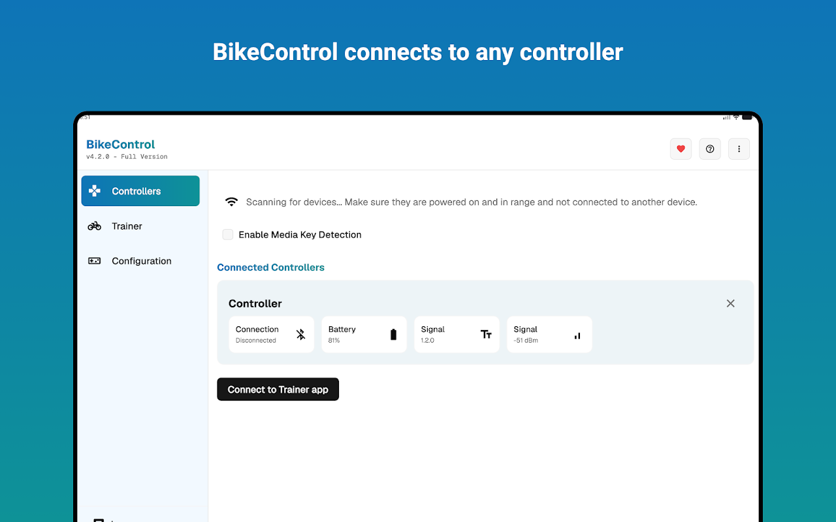Image resolution: width=836 pixels, height=522 pixels.
Task: Click the battery icon in Battery card
Action: point(393,335)
